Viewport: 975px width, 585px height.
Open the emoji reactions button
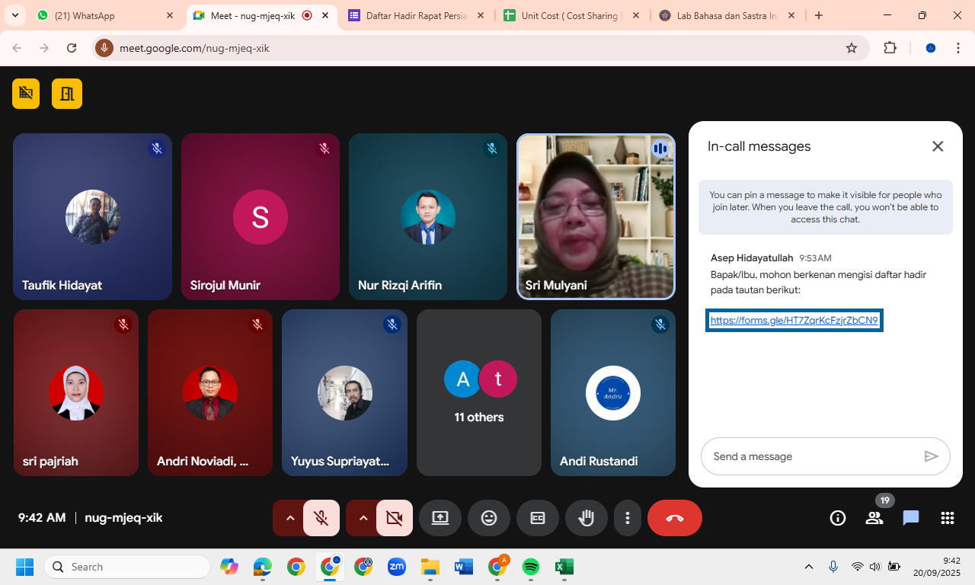pos(489,518)
